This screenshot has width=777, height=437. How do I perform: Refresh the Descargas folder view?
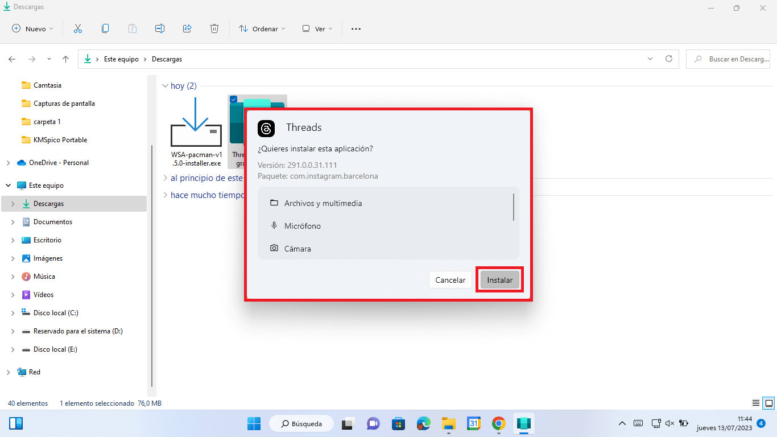coord(669,59)
